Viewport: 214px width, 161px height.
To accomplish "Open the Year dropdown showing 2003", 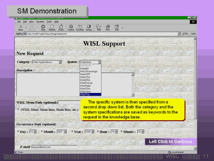I will coord(92,132).
